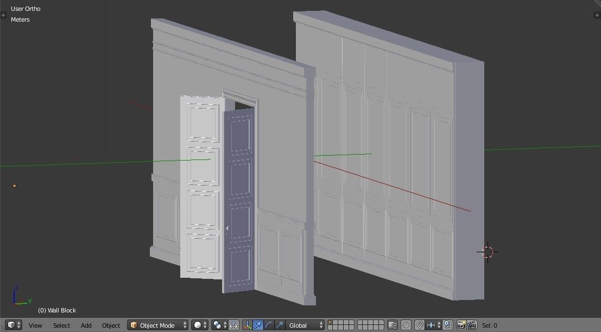Toggle the 3D manipulator widget
Image resolution: width=601 pixels, height=332 pixels.
click(x=248, y=325)
